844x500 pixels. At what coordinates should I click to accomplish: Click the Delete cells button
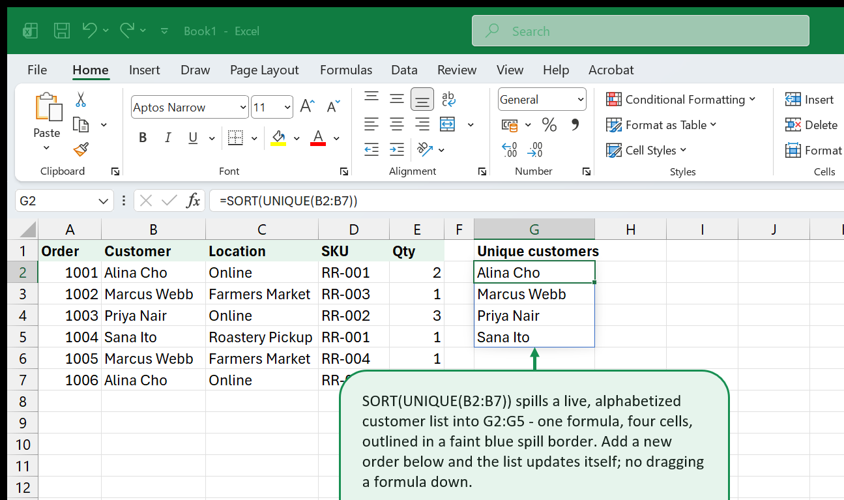[x=811, y=125]
